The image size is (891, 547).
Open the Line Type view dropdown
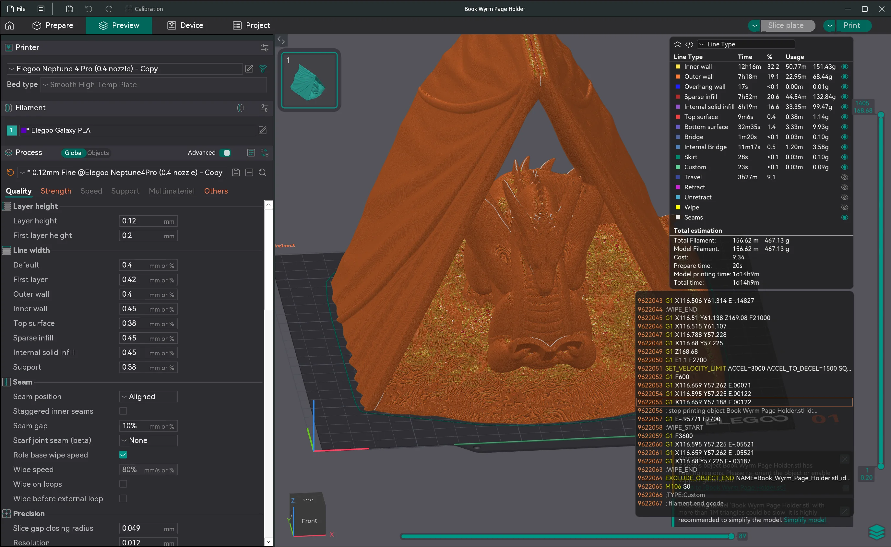click(745, 44)
